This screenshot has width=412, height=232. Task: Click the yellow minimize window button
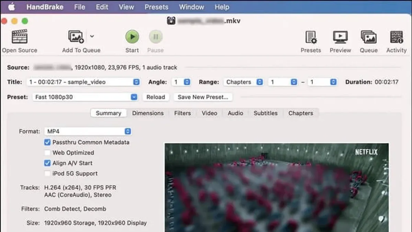tap(14, 21)
